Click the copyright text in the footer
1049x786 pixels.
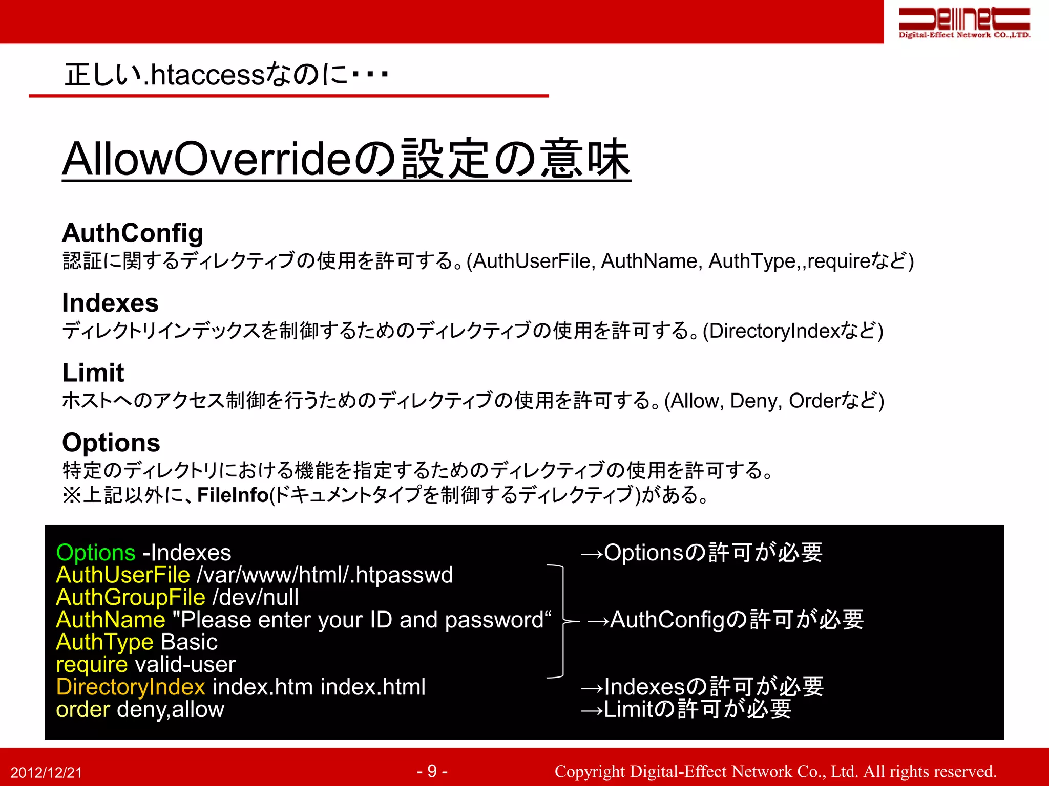[775, 771]
